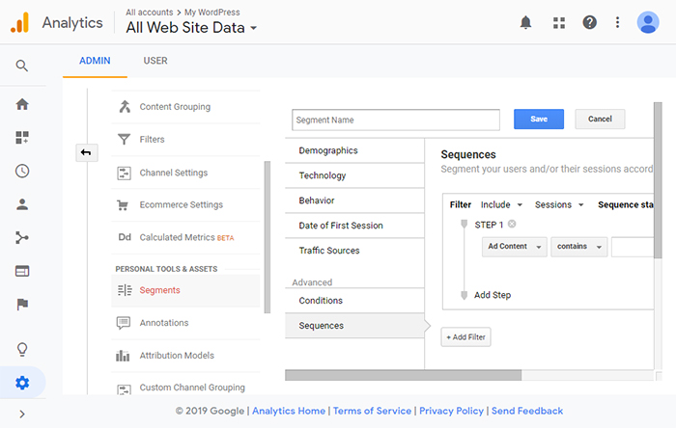This screenshot has width=676, height=428.
Task: Focus the Segment Name field
Action: (x=396, y=120)
